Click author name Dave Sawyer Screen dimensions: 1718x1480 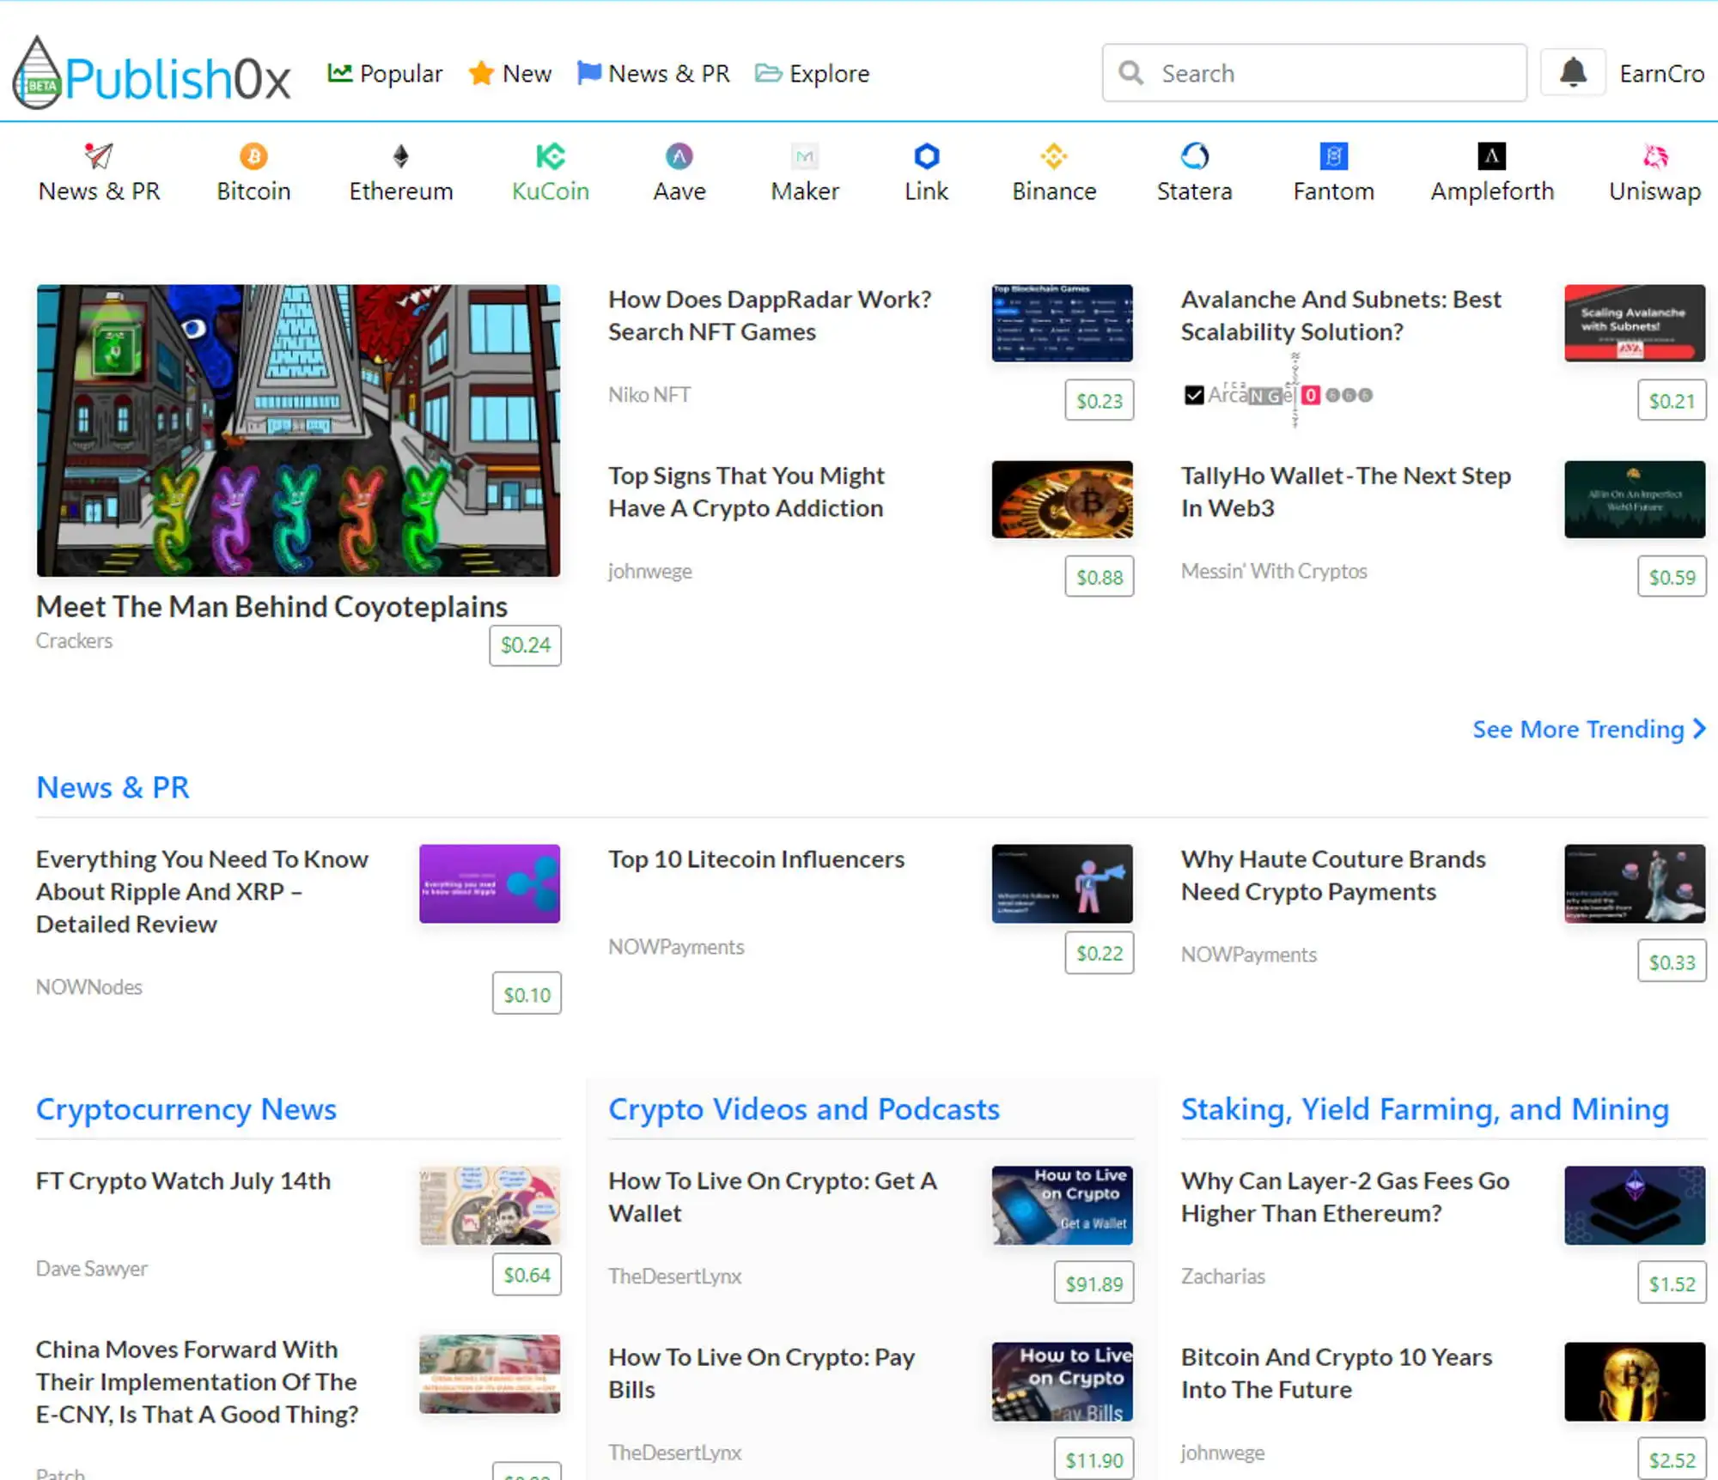(92, 1268)
